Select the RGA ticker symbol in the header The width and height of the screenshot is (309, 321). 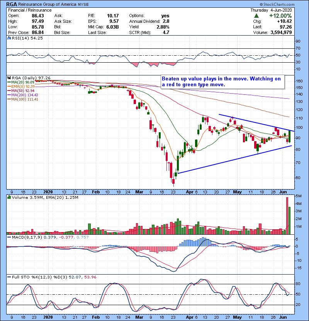tap(12, 4)
